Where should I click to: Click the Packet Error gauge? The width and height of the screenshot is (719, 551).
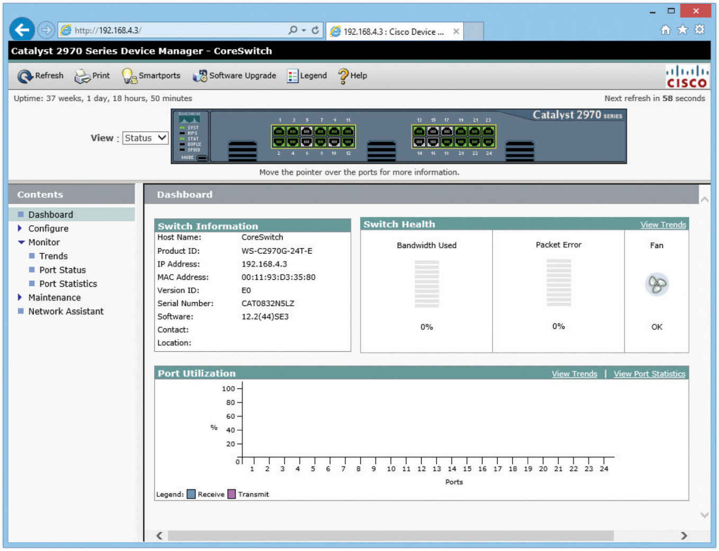point(559,283)
